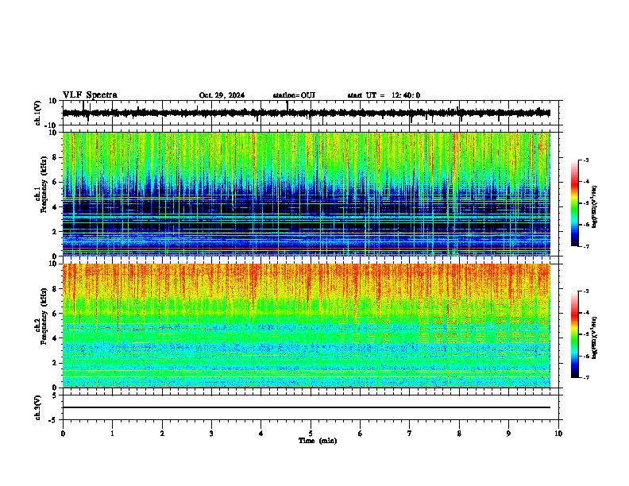Click the ch.2 spectrogram color scale bar
The height and width of the screenshot is (486, 629).
pyautogui.click(x=575, y=334)
